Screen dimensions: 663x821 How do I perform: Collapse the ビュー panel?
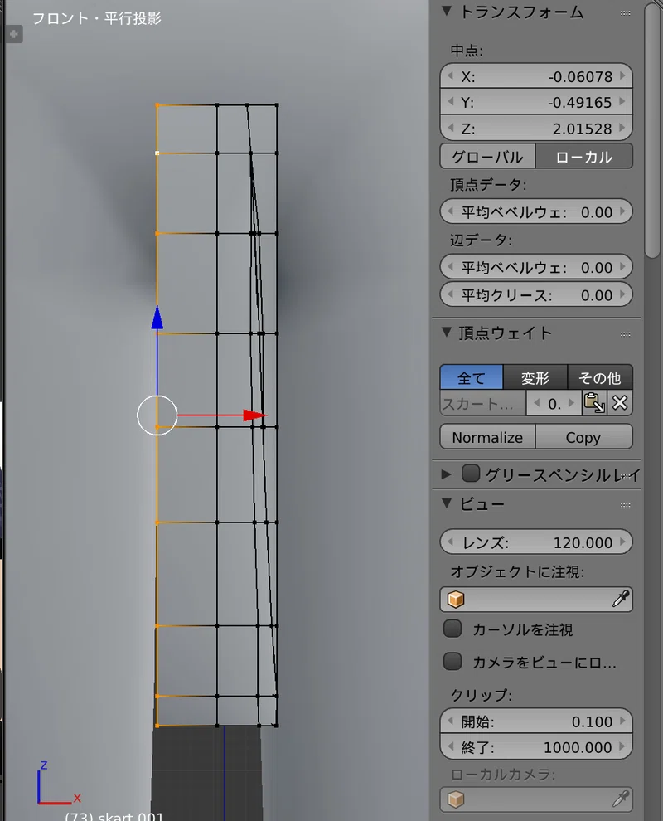(447, 503)
